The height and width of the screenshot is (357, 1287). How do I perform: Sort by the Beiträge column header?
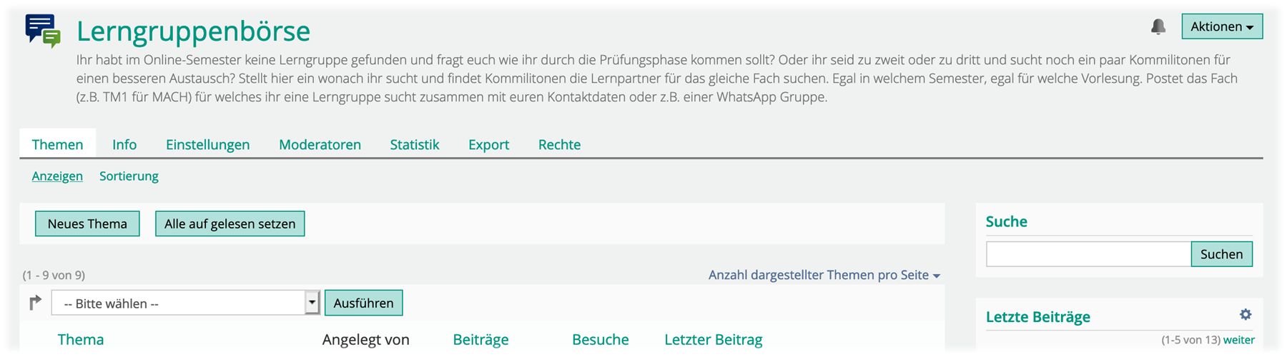[480, 340]
